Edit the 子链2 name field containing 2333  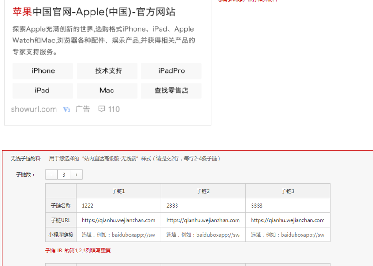click(x=203, y=206)
